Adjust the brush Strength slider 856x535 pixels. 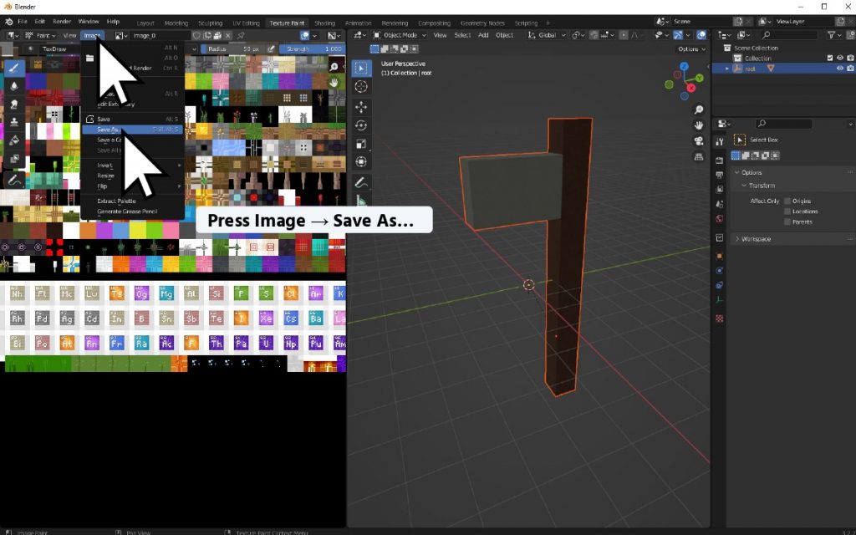point(312,48)
